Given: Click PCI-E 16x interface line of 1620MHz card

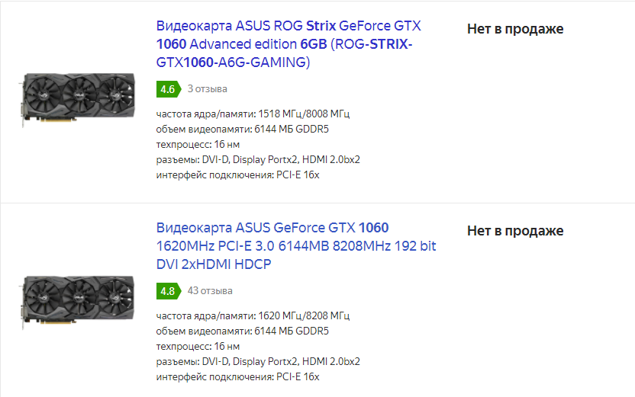Looking at the screenshot, I should tap(237, 376).
